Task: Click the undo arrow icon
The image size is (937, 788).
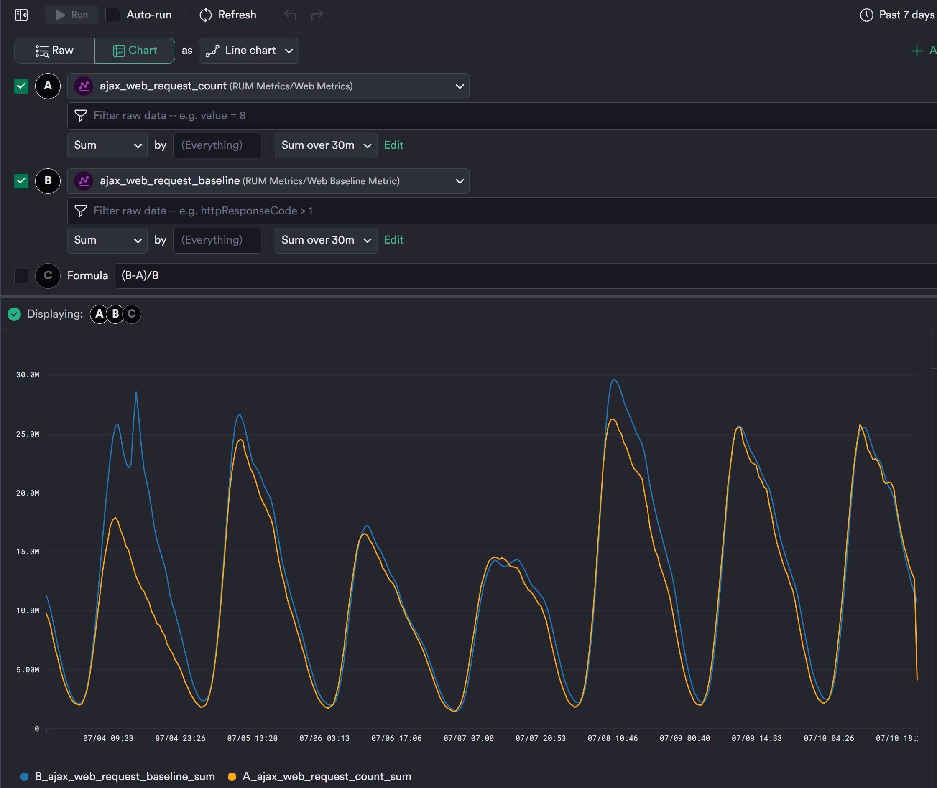Action: [290, 15]
